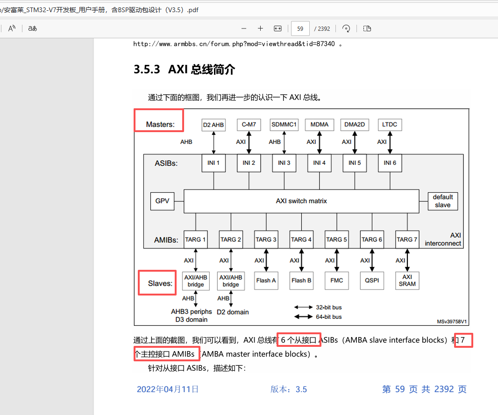Click the TARG 4 box
The width and height of the screenshot is (498, 415).
(301, 239)
